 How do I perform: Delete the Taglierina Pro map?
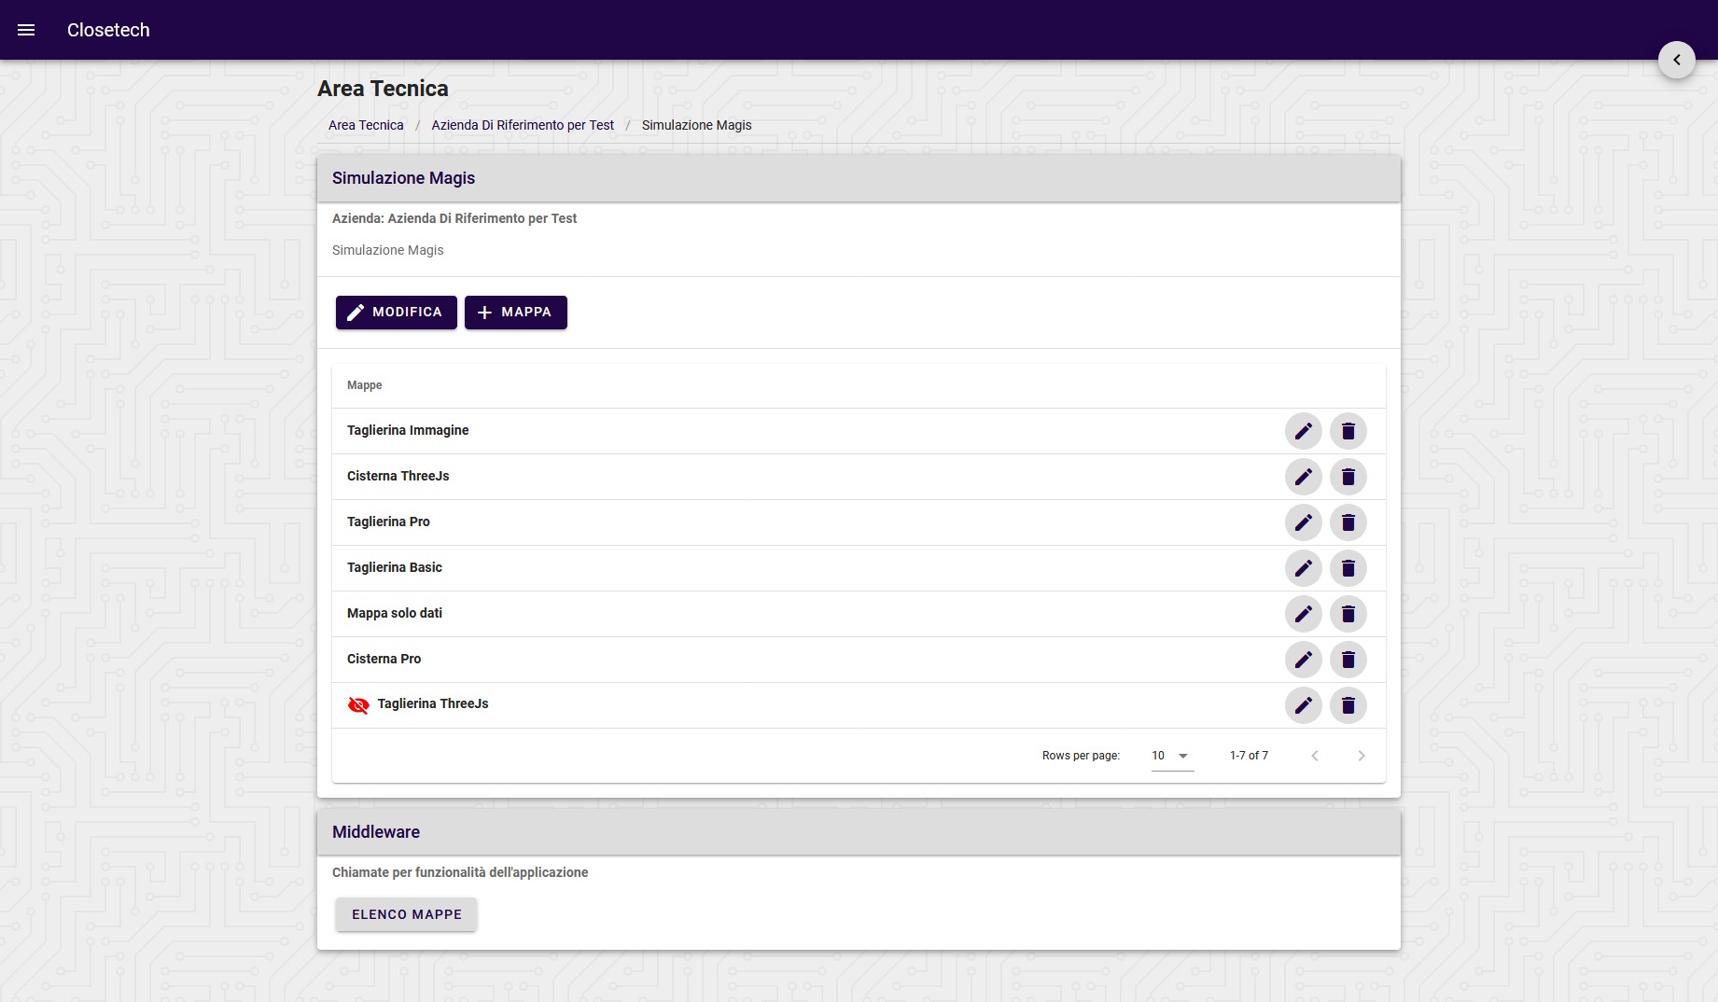tap(1348, 522)
